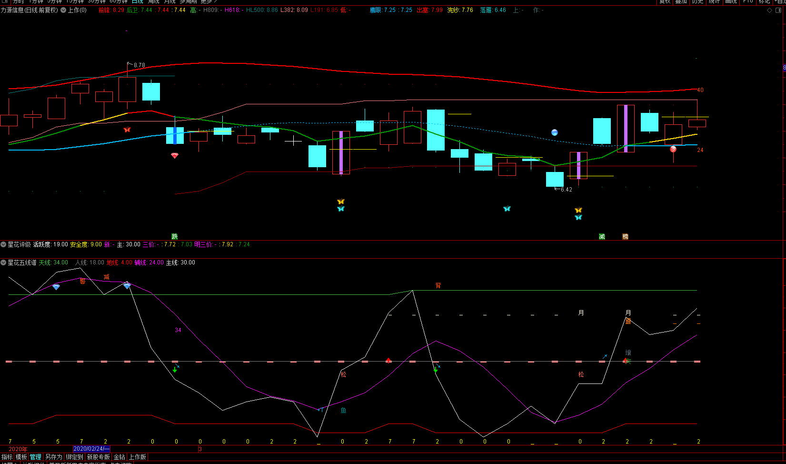Image resolution: width=786 pixels, height=464 pixels.
Task: Select the 管理 tab
Action: tap(36, 457)
